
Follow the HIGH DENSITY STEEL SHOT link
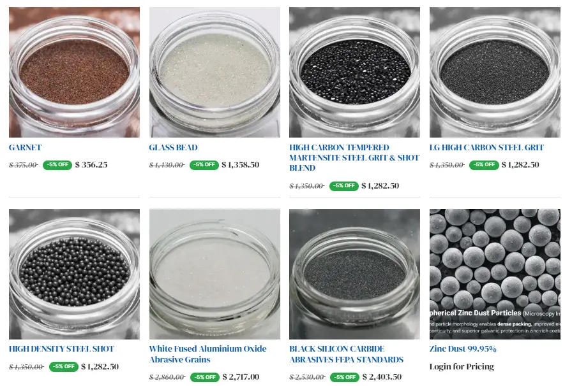tap(62, 349)
